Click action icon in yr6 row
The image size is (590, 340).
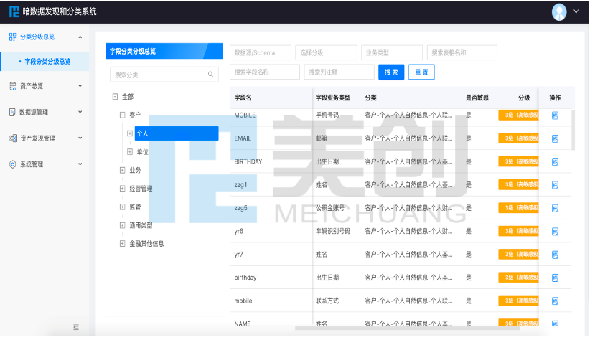tap(555, 231)
